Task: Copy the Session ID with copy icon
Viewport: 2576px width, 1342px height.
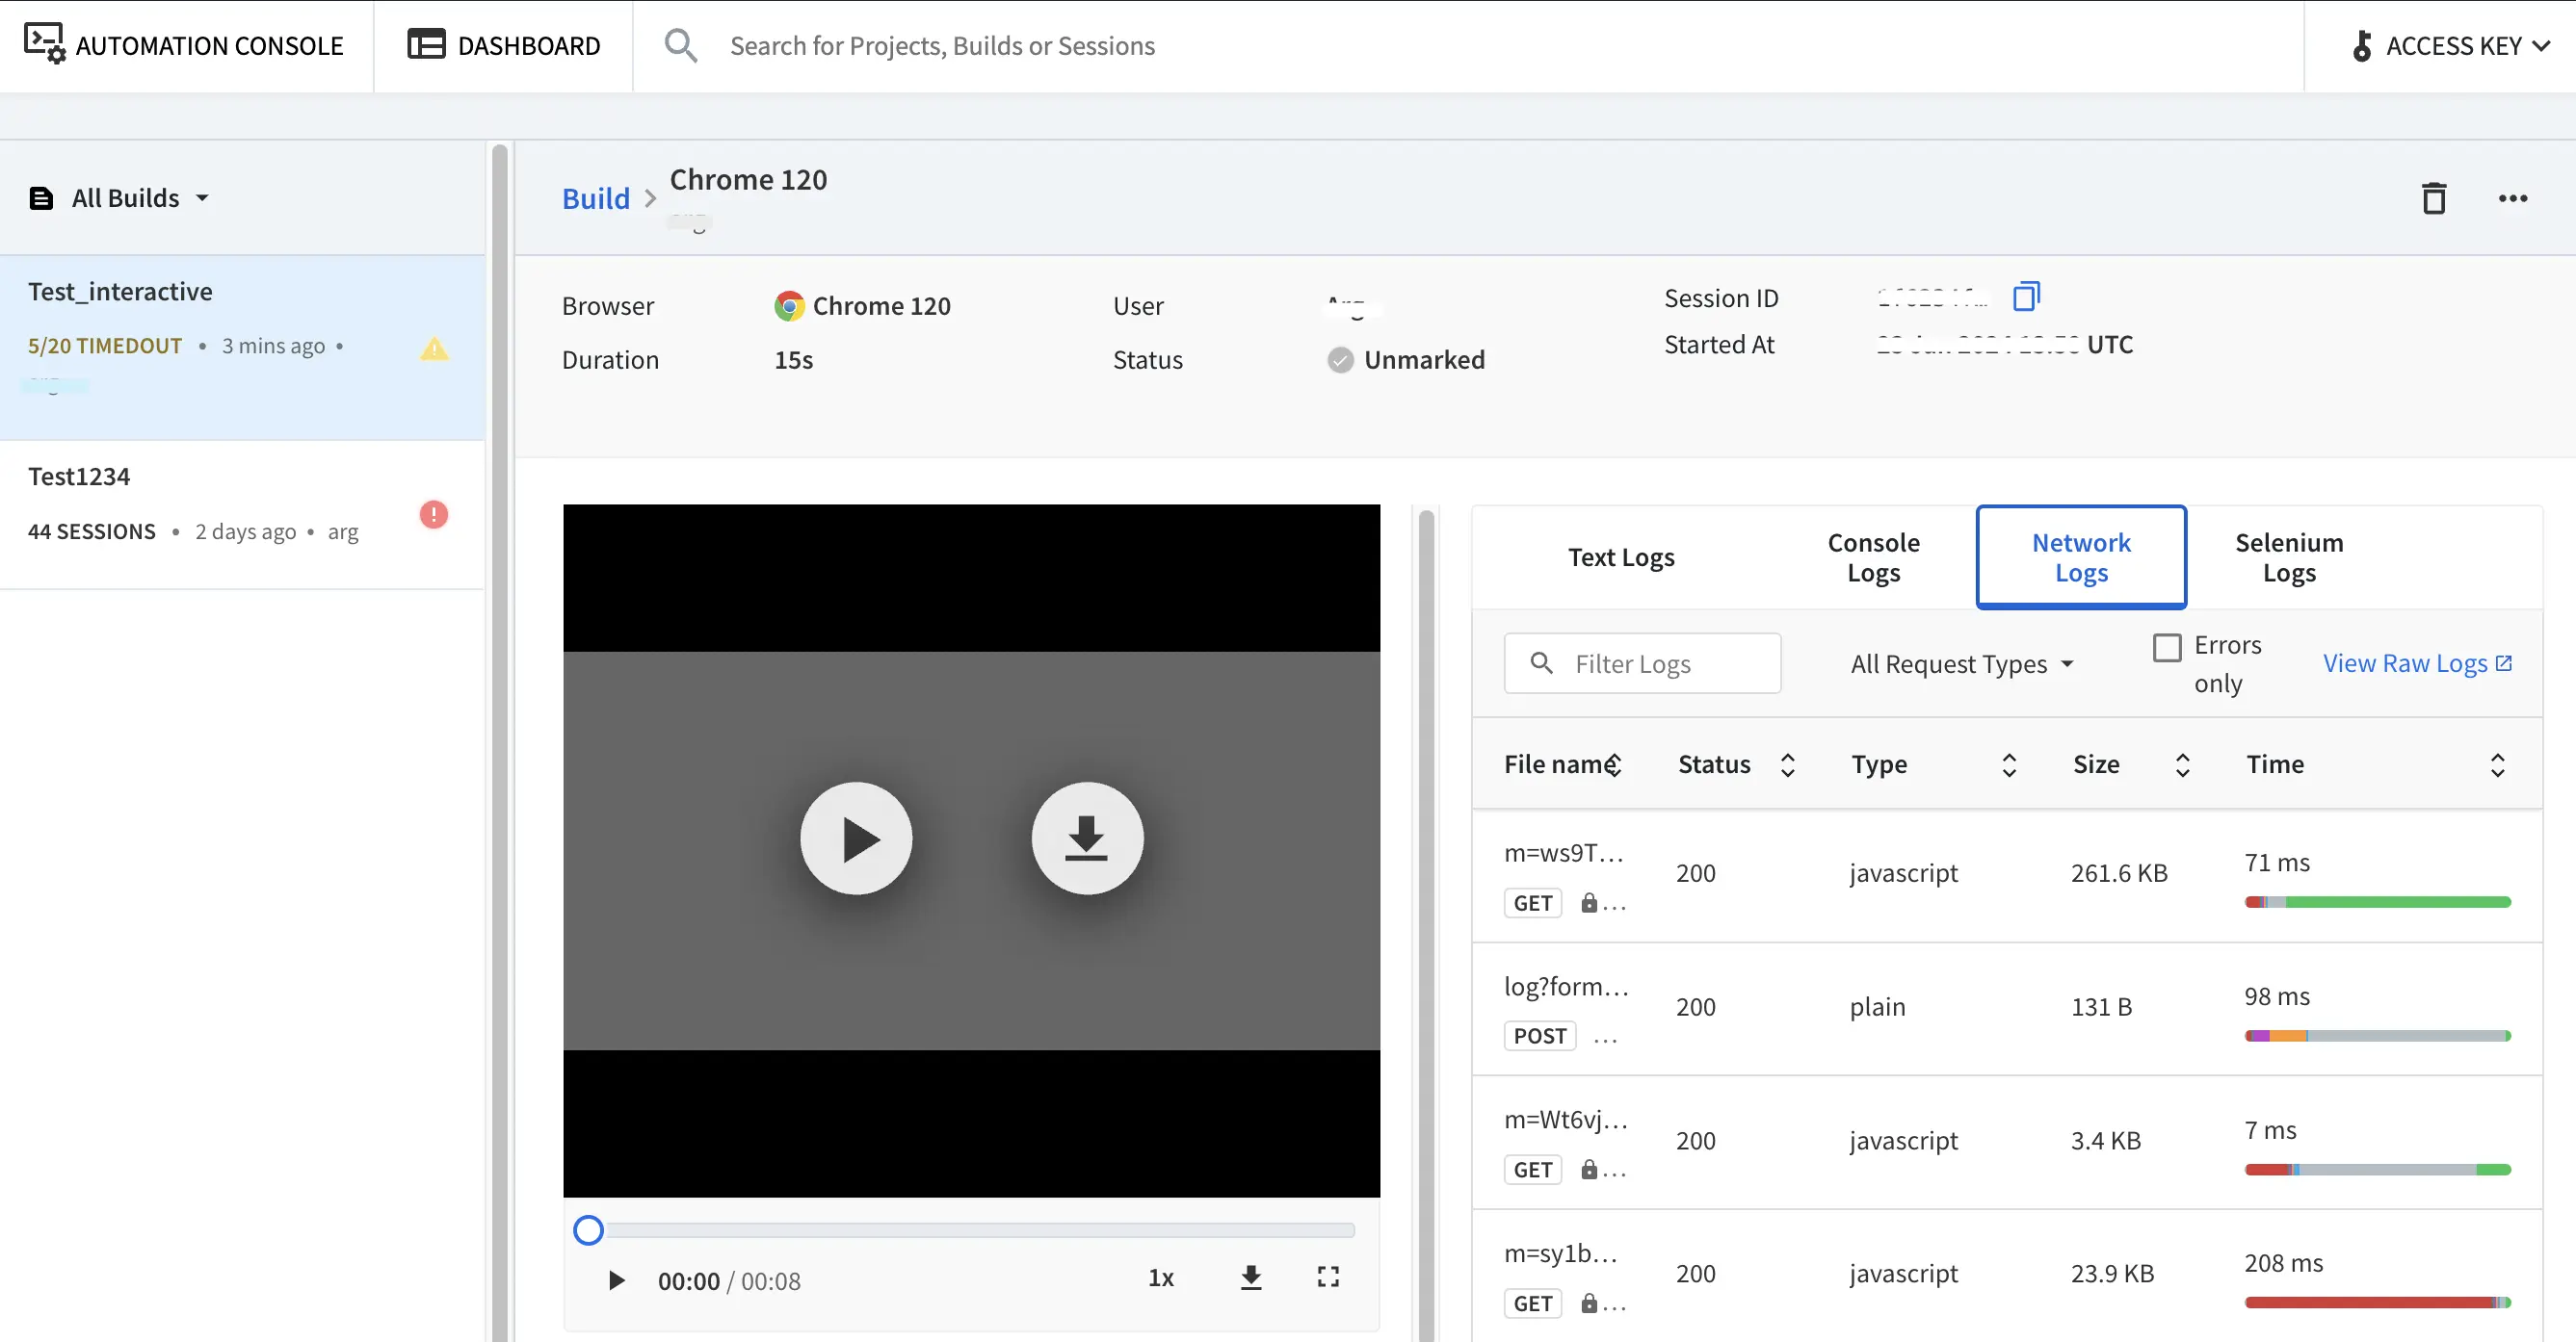Action: click(2026, 296)
